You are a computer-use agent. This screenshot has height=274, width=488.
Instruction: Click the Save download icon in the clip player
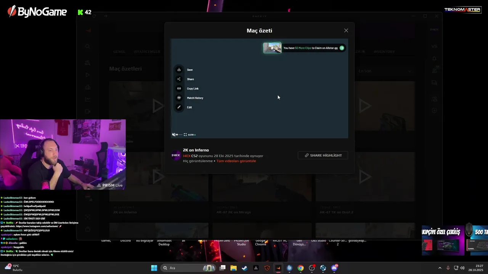179,70
